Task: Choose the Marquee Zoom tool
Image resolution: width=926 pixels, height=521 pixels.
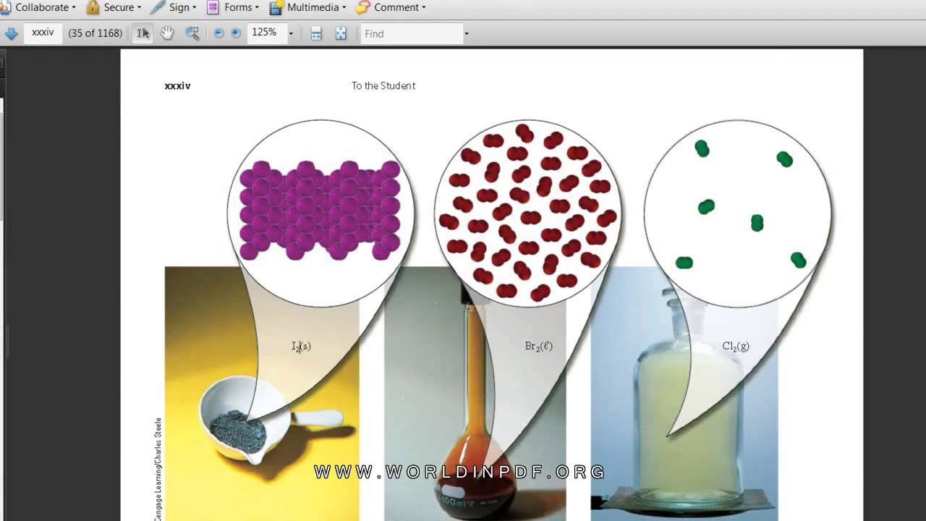Action: [x=192, y=33]
